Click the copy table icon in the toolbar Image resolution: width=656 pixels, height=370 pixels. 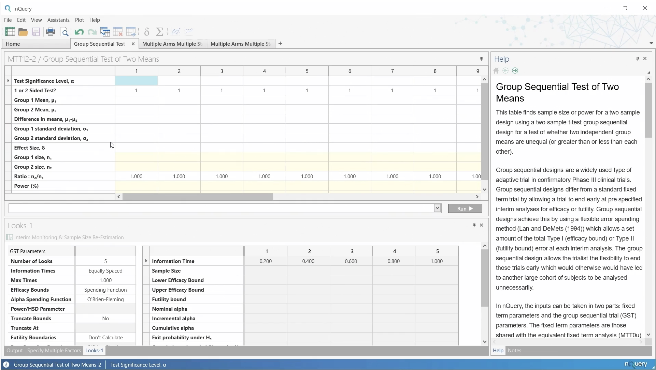[105, 32]
